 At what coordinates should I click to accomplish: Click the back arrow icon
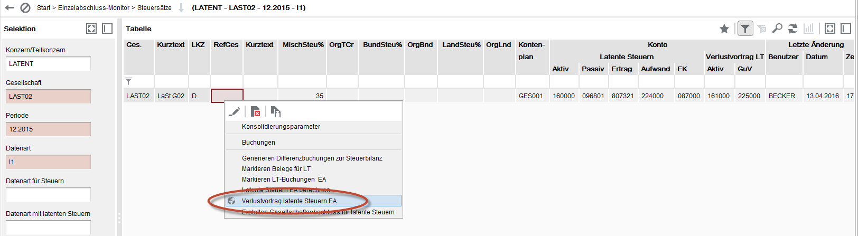(x=10, y=8)
